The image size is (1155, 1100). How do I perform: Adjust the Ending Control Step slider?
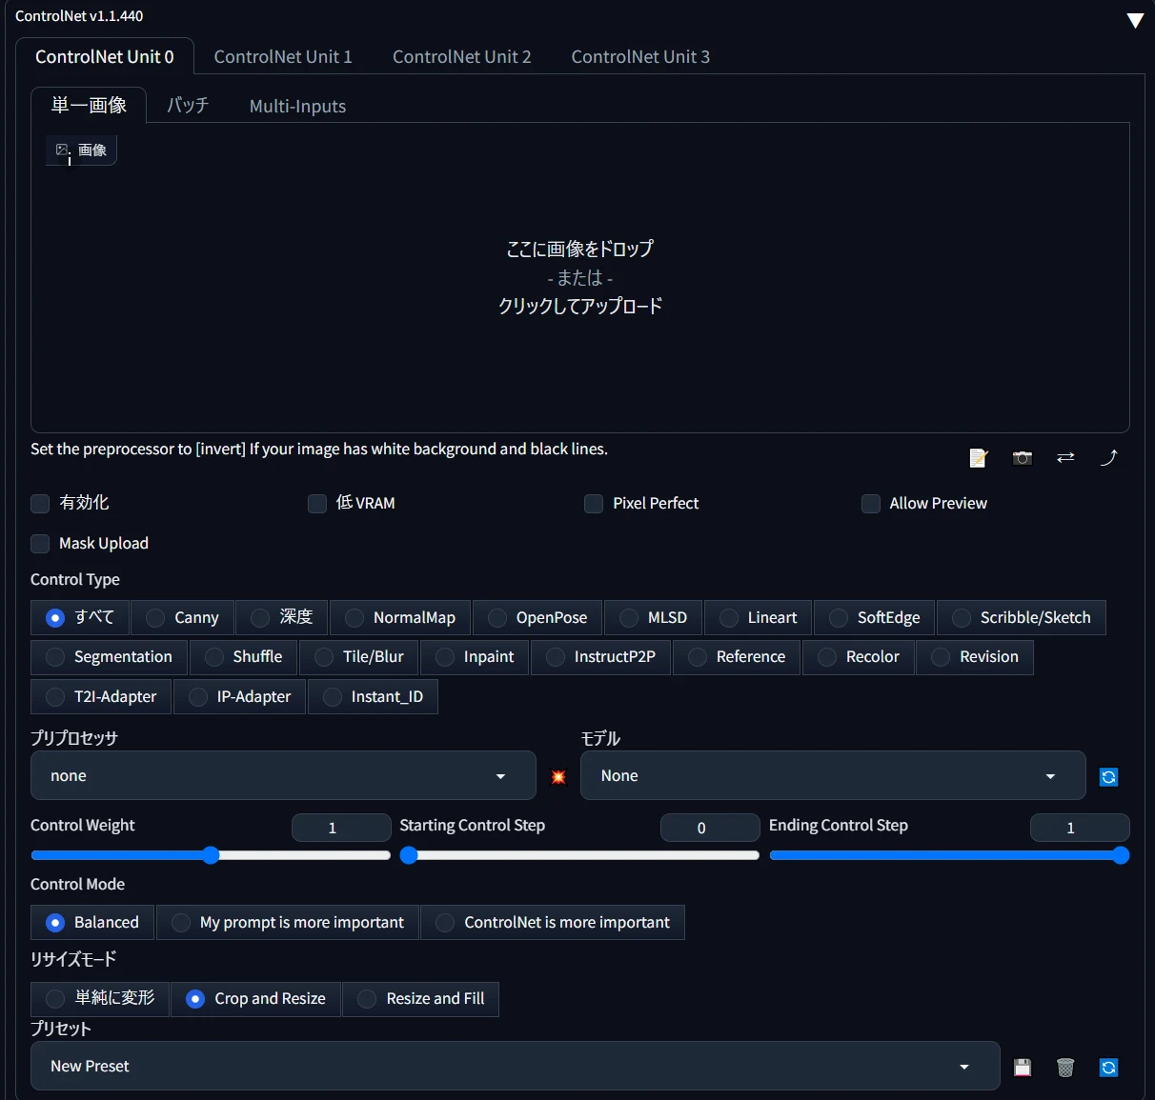pyautogui.click(x=949, y=855)
